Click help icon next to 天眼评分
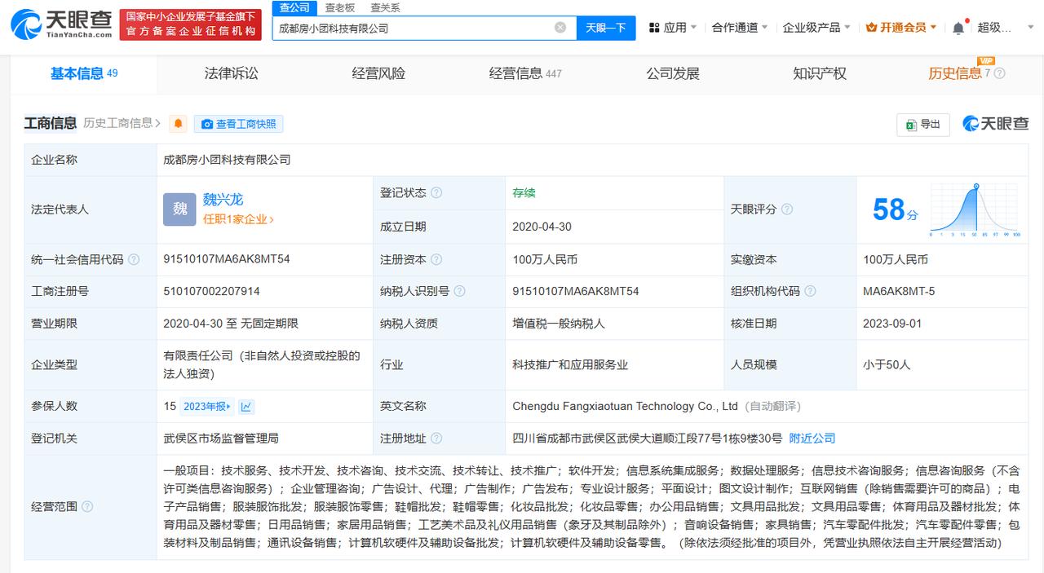Image resolution: width=1044 pixels, height=573 pixels. coord(786,209)
